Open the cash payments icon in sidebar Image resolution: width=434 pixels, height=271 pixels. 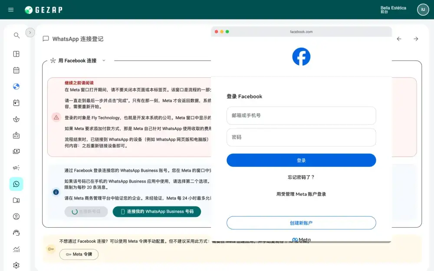coord(16,151)
